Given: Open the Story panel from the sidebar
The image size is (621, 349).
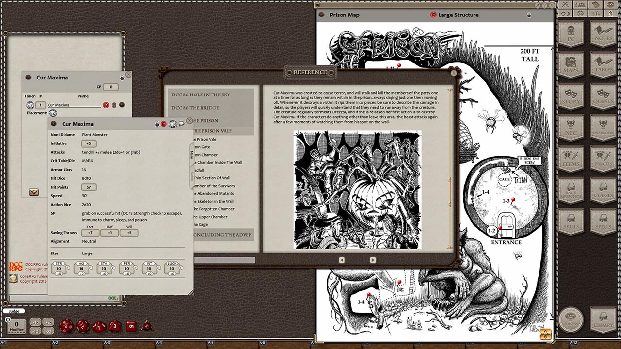Looking at the screenshot, I should 571,95.
